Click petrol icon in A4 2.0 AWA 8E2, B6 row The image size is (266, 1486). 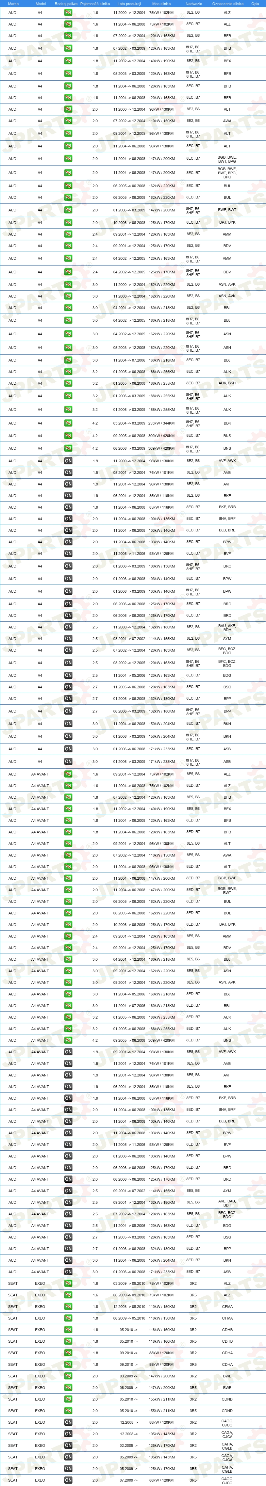pos(68,121)
